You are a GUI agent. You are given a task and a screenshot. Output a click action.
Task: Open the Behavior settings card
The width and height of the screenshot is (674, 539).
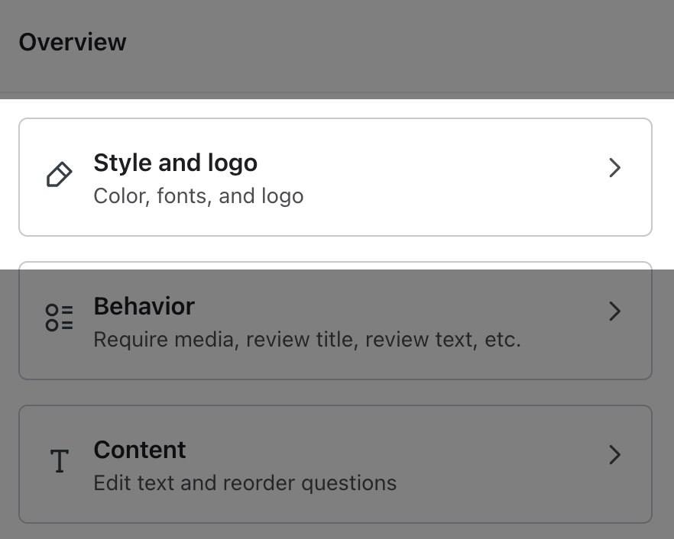coord(336,321)
